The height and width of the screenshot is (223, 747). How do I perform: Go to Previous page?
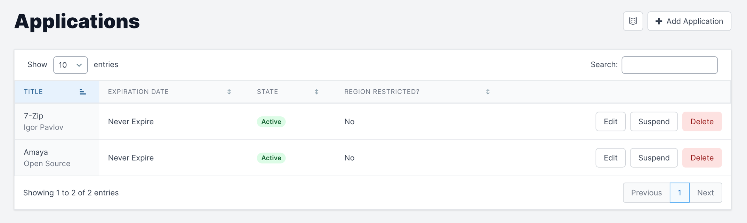coord(646,193)
